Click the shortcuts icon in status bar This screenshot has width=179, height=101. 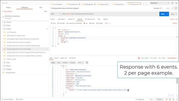coord(173,99)
